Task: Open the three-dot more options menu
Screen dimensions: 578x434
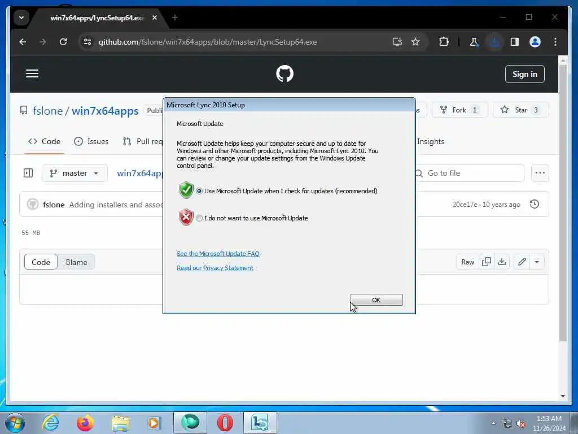Action: click(x=540, y=173)
